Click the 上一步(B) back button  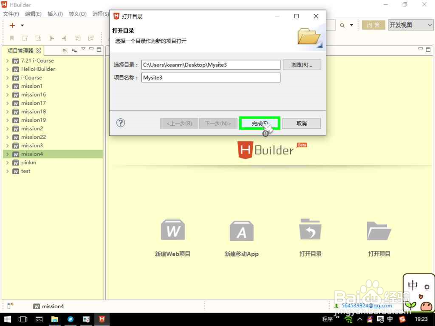coord(179,123)
